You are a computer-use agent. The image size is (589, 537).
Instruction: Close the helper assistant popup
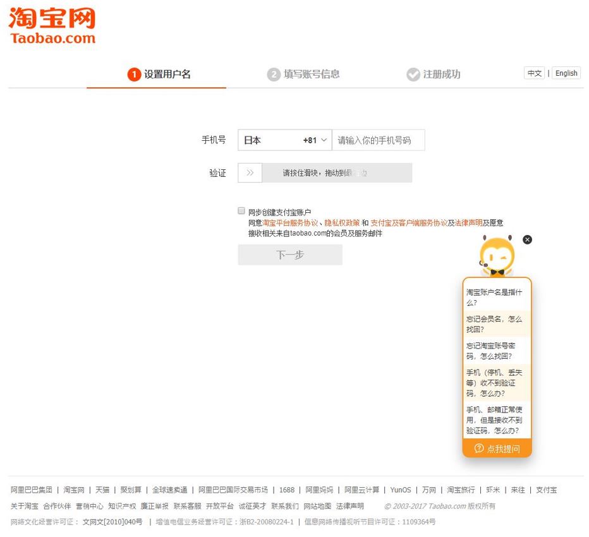[x=528, y=239]
